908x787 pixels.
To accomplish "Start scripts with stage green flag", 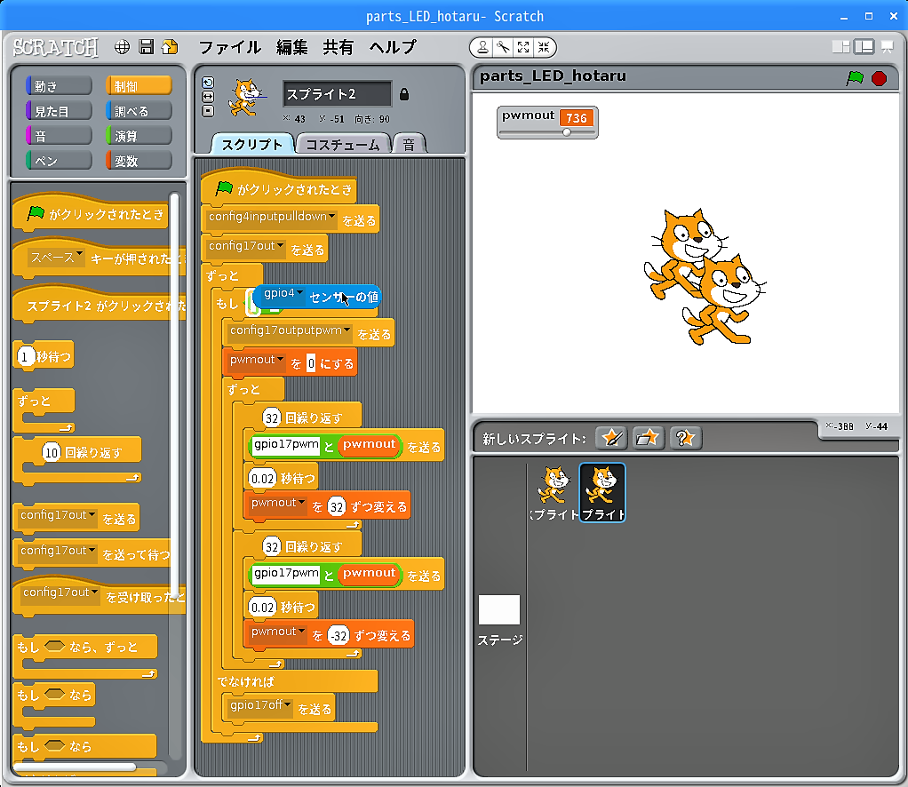I will click(855, 77).
